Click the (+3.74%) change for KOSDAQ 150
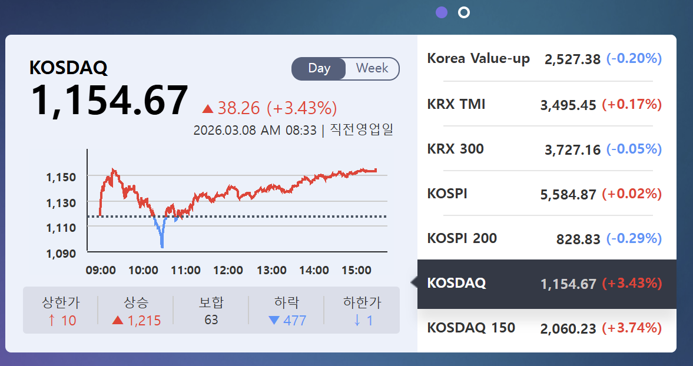 [x=632, y=328]
